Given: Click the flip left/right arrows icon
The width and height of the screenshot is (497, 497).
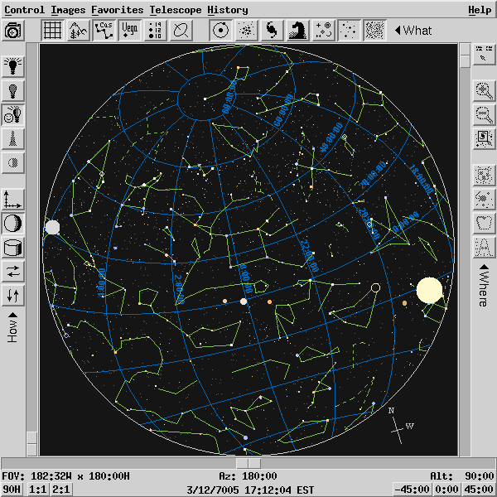Looking at the screenshot, I should [14, 271].
